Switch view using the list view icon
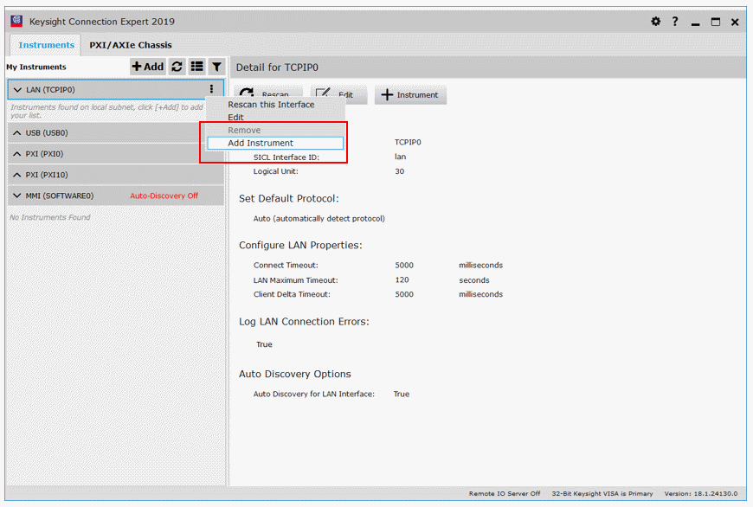 (196, 67)
